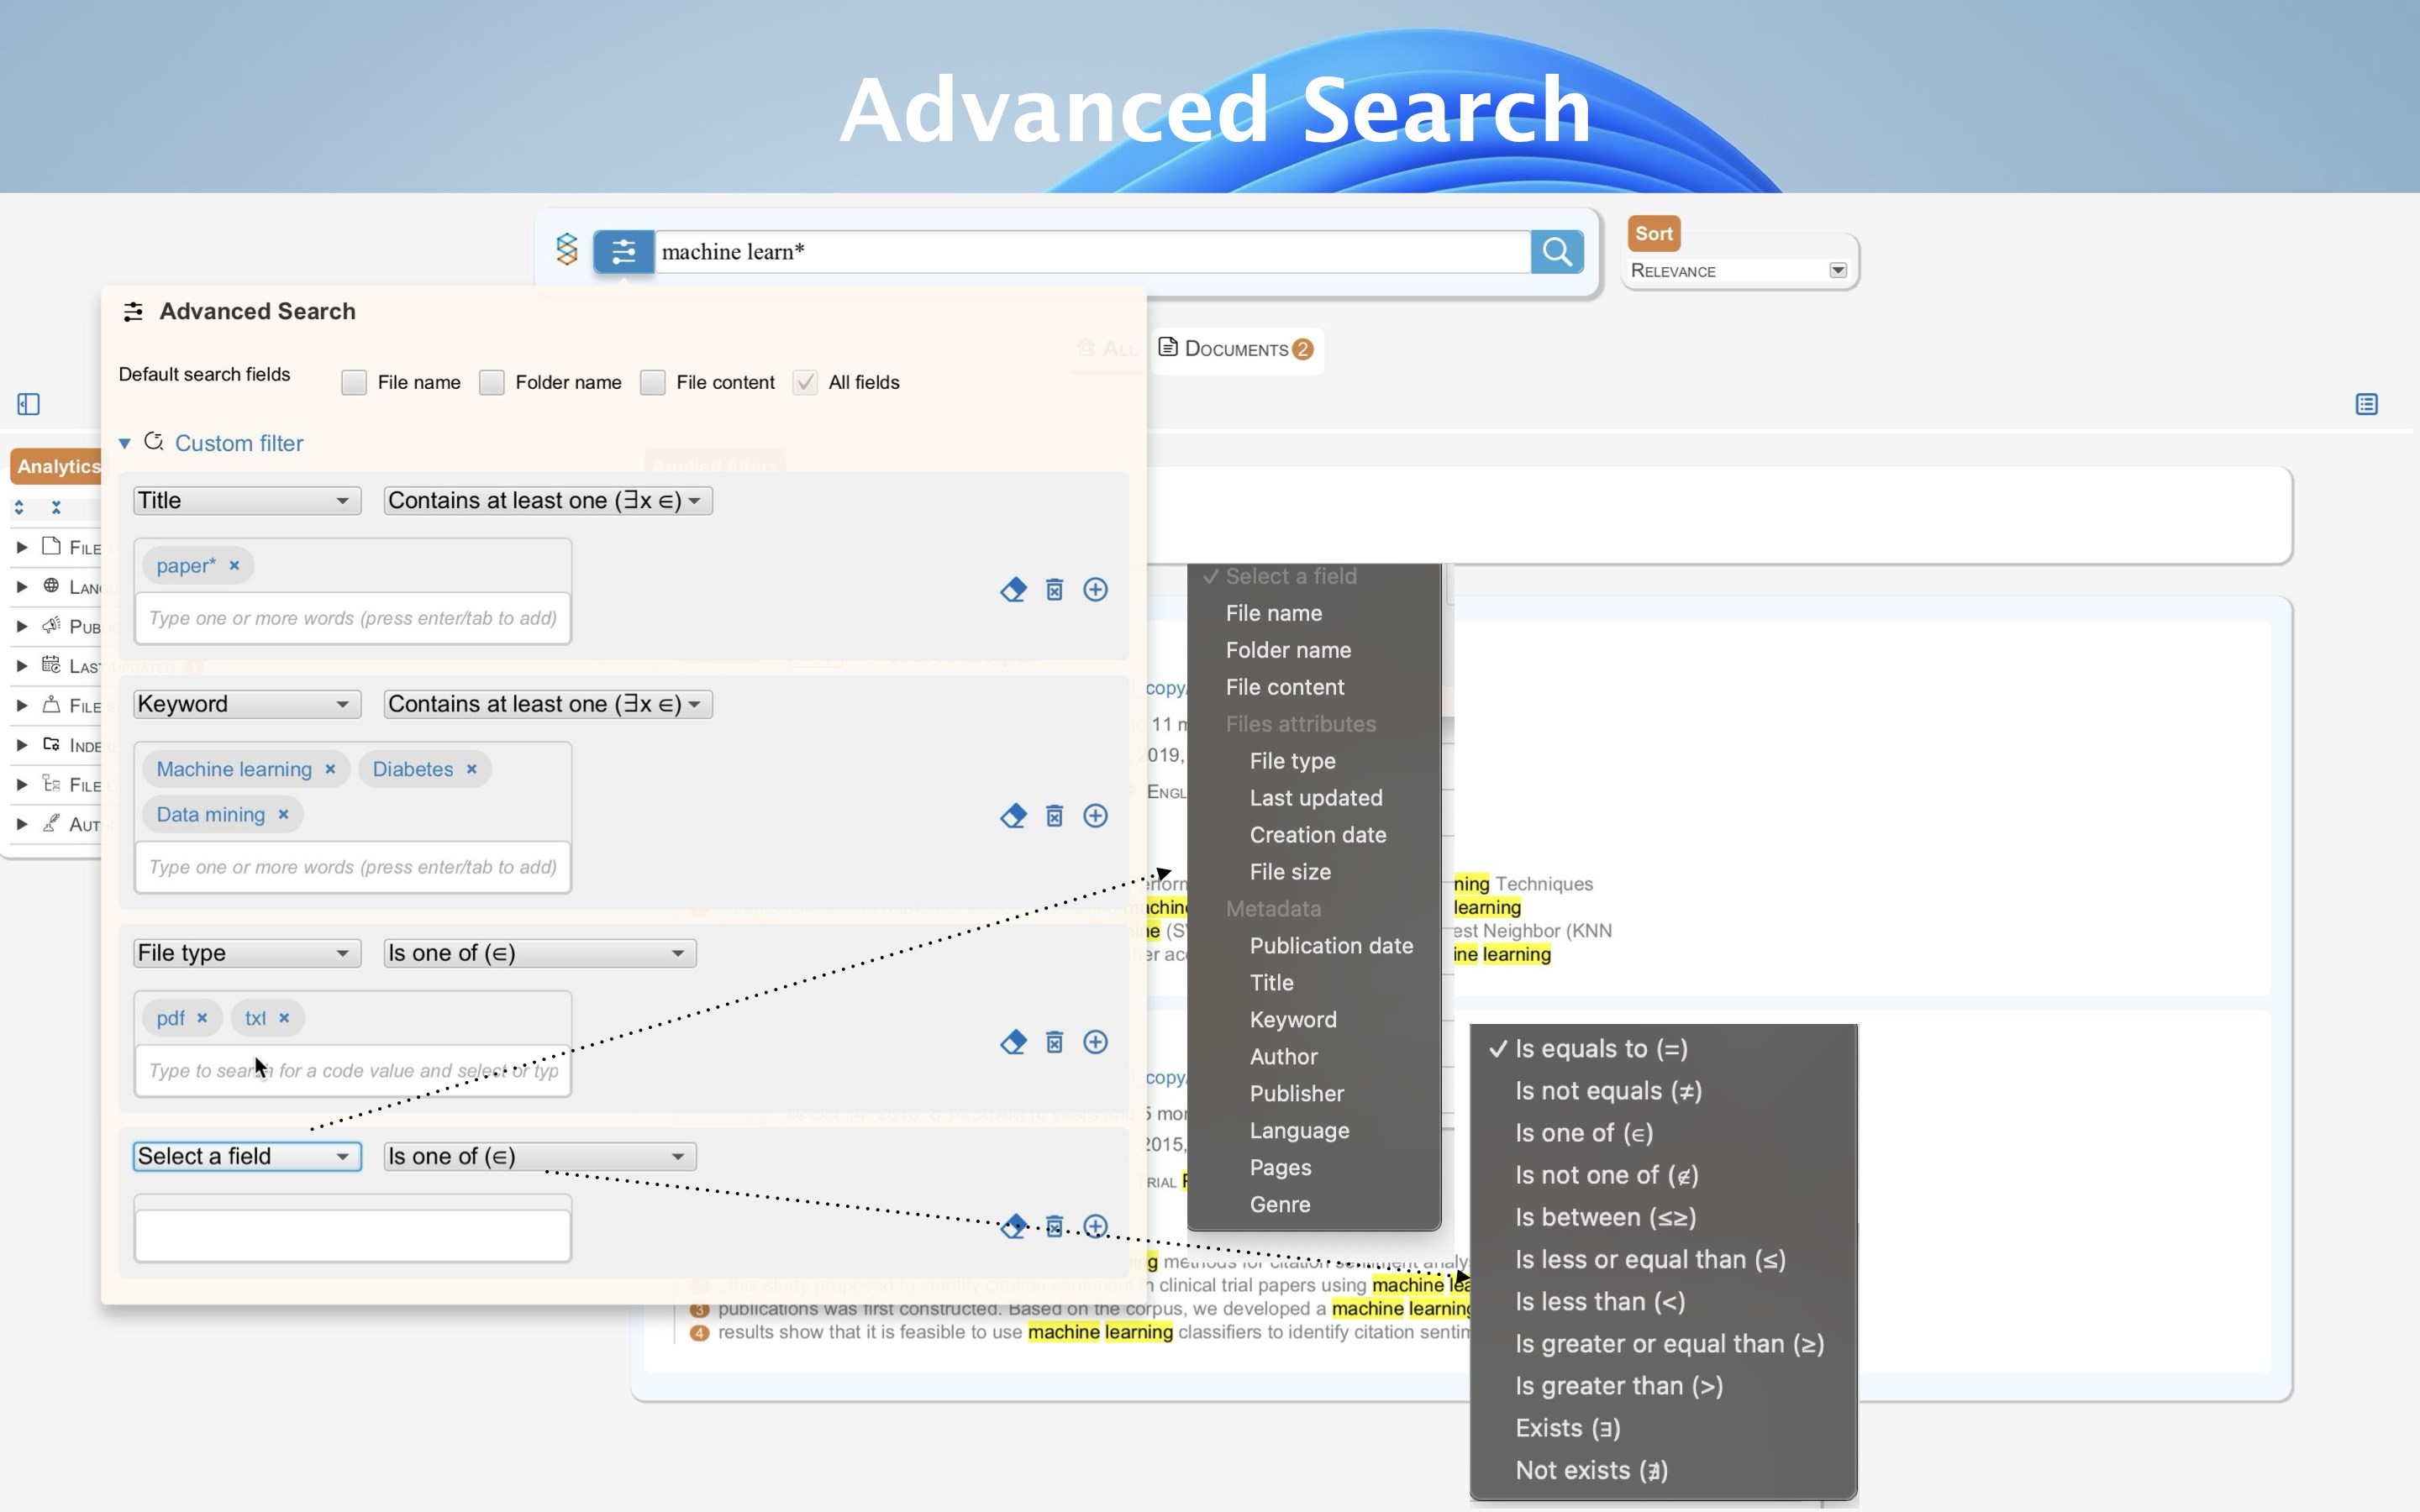Check the File content default search checkbox
Viewport: 2420px width, 1512px height.
pyautogui.click(x=652, y=383)
